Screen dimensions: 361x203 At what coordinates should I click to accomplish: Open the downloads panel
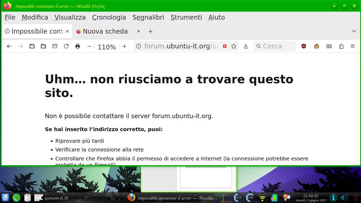(x=246, y=46)
